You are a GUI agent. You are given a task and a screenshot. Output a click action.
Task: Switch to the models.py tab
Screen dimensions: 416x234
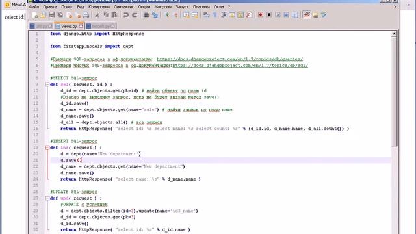click(x=100, y=26)
